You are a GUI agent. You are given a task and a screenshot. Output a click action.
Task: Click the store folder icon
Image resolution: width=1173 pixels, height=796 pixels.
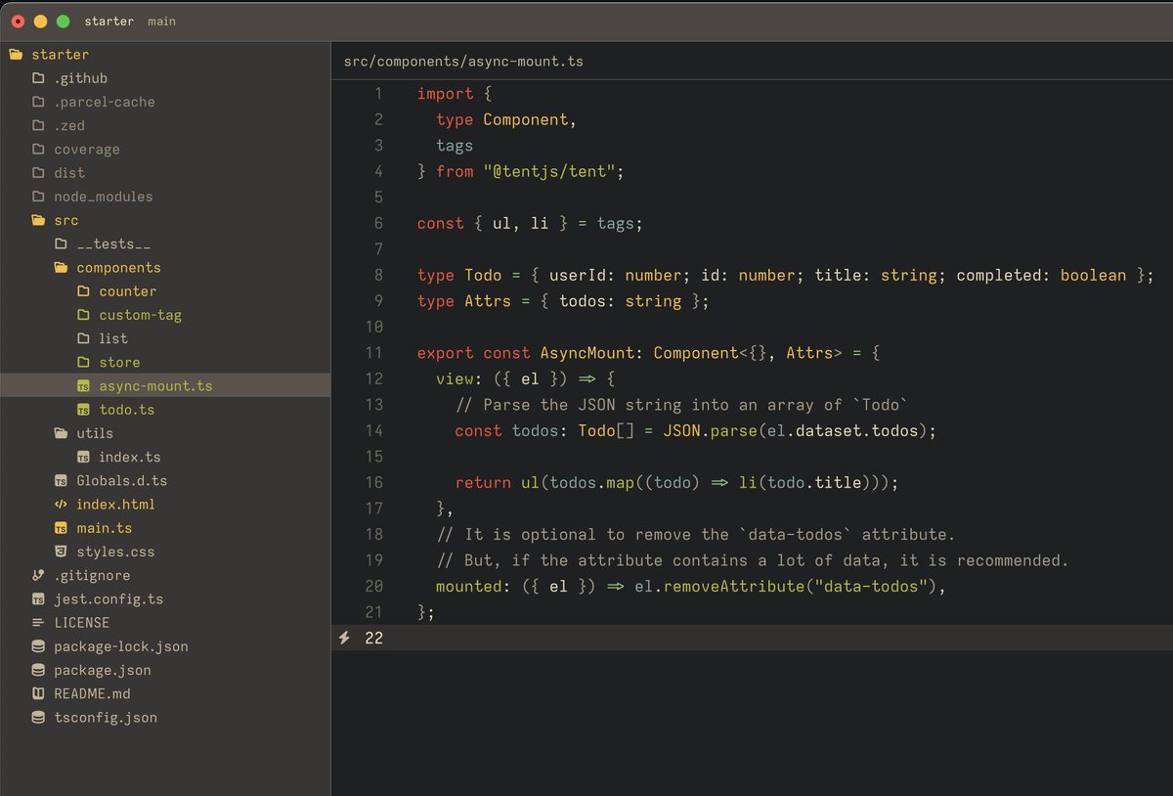[83, 362]
